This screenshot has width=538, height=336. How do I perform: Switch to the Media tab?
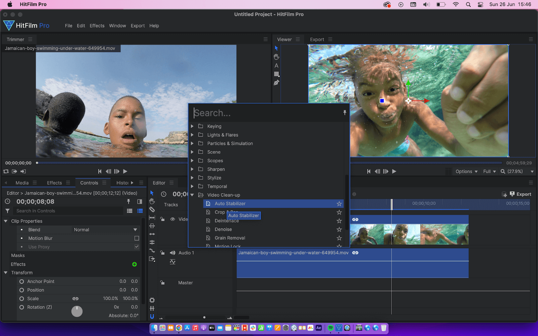pos(22,183)
